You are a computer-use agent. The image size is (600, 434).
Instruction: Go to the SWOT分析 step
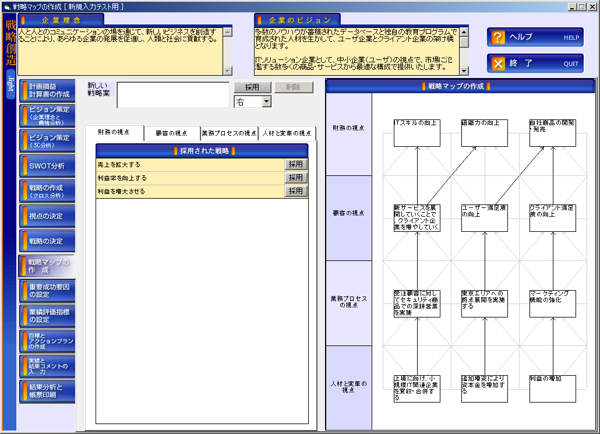point(47,165)
